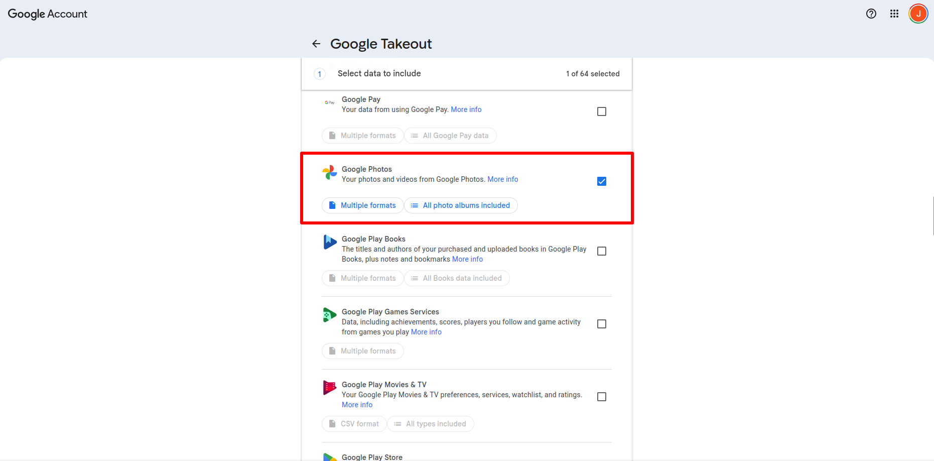Viewport: 934px width, 461px height.
Task: Open the Google apps grid icon
Action: [x=894, y=14]
